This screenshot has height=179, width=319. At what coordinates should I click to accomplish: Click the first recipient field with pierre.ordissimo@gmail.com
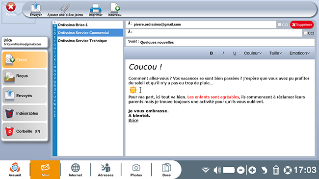tap(201, 25)
